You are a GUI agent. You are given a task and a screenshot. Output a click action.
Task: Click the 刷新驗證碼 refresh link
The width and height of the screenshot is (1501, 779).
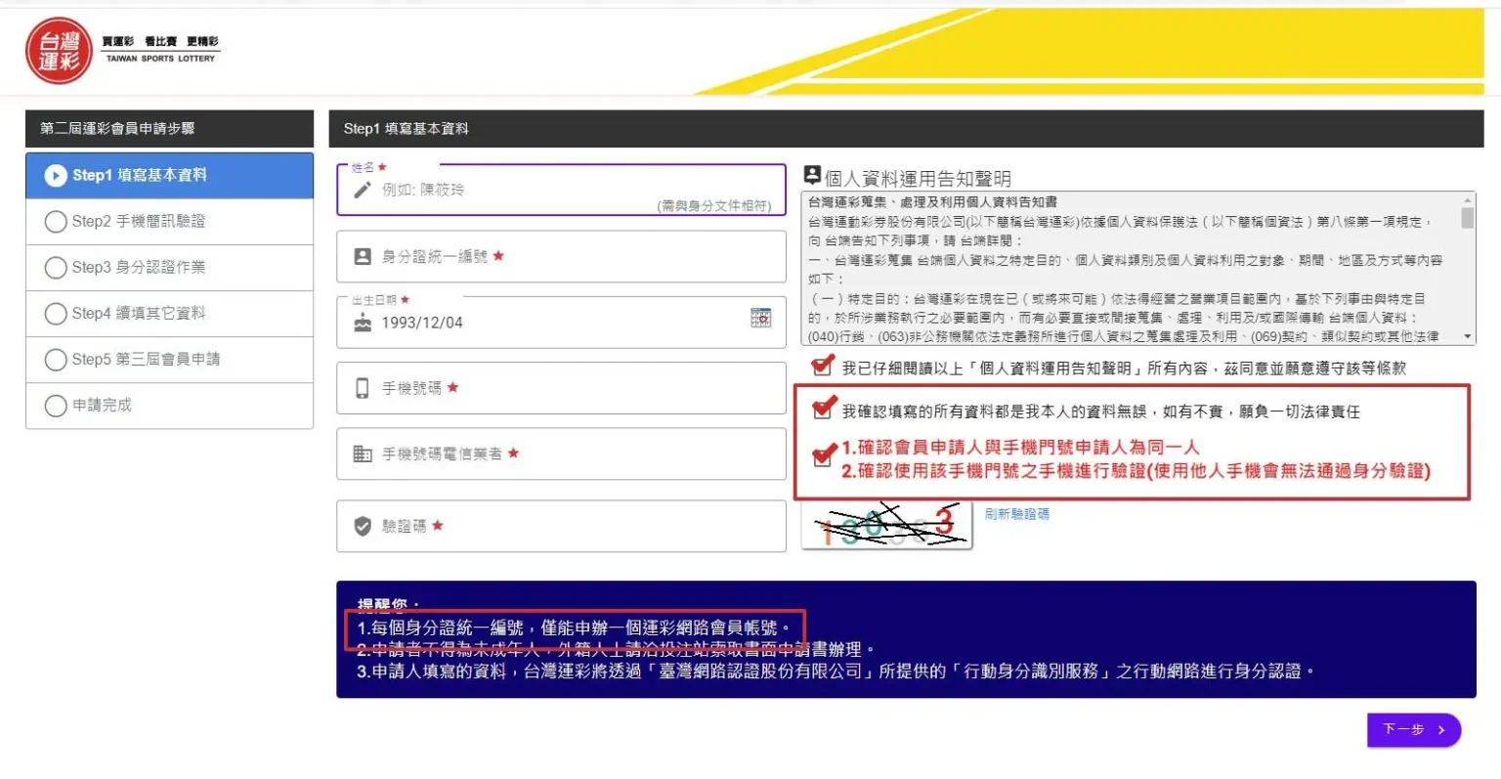point(1016,514)
